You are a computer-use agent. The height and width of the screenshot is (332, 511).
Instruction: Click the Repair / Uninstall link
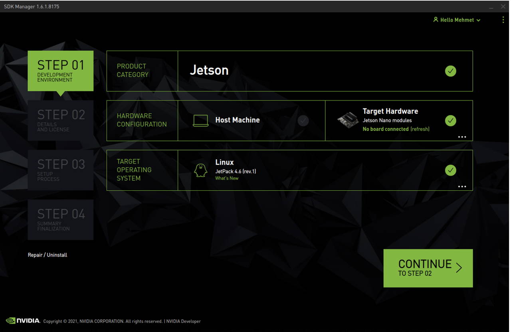[48, 255]
